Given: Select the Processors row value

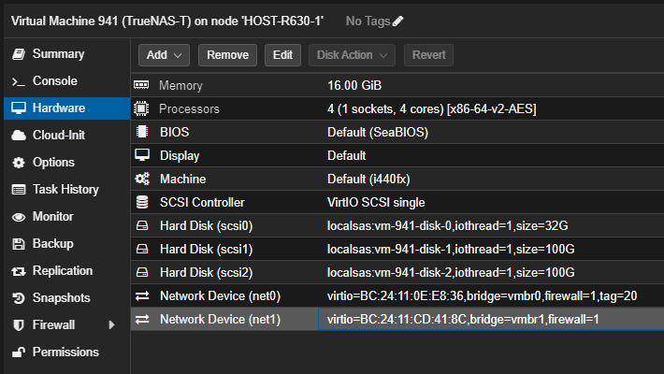Looking at the screenshot, I should pyautogui.click(x=432, y=108).
